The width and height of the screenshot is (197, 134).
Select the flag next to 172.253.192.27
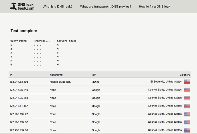pos(187,114)
